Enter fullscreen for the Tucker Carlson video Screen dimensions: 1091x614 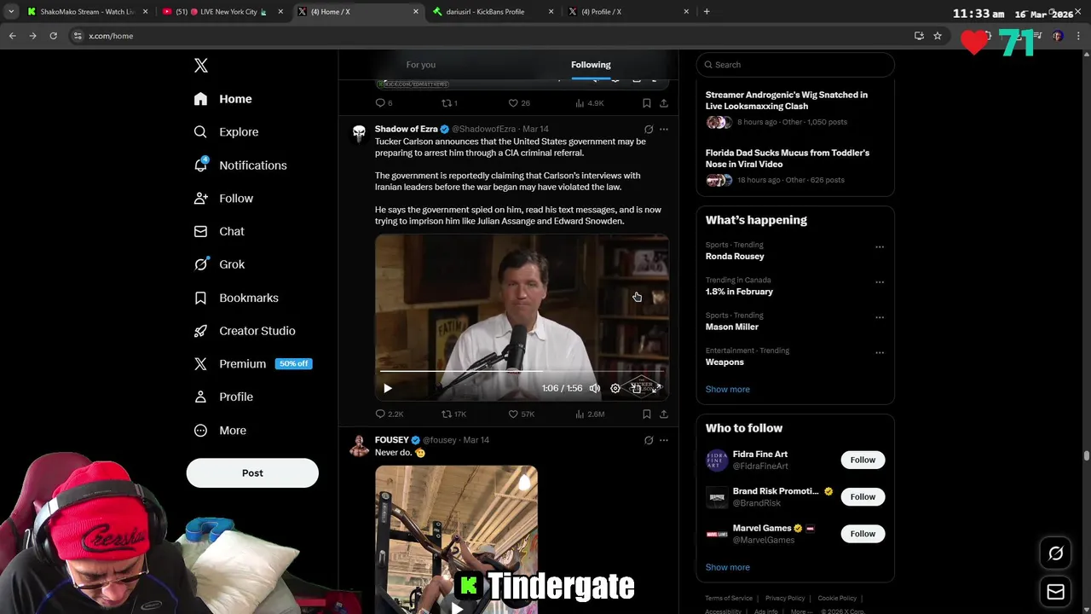point(657,389)
